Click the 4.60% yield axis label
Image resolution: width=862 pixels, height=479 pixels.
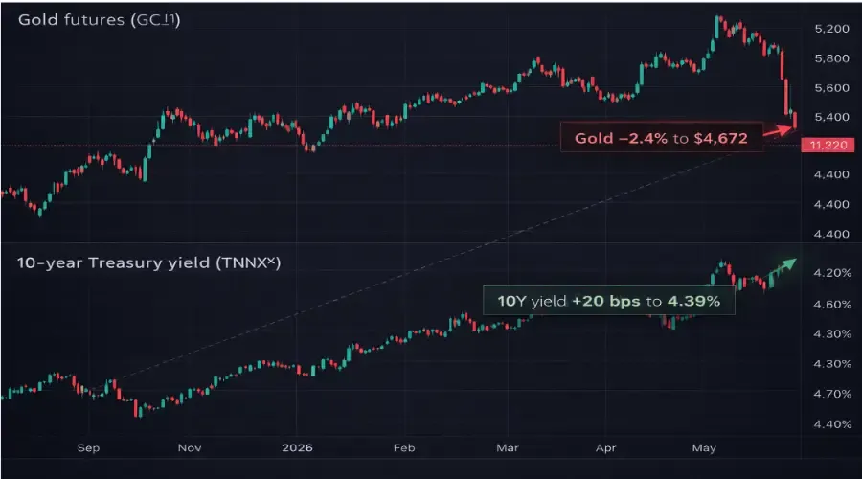[831, 304]
